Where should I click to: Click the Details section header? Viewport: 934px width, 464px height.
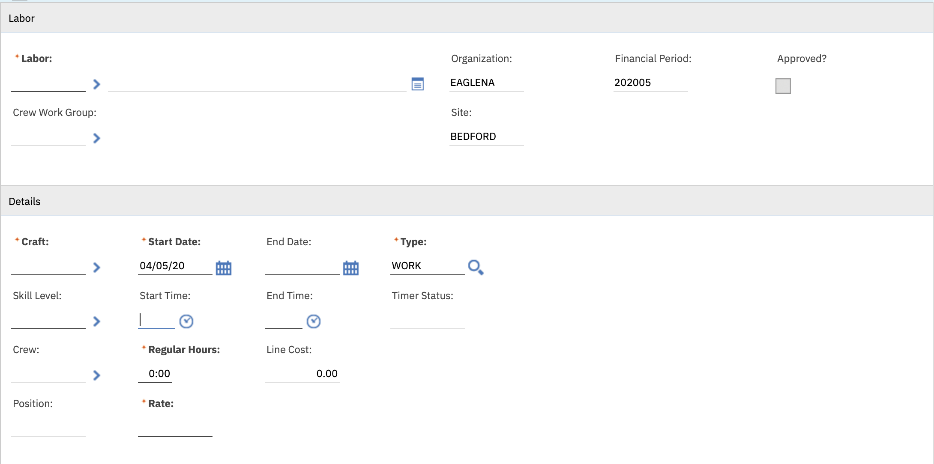pos(24,201)
